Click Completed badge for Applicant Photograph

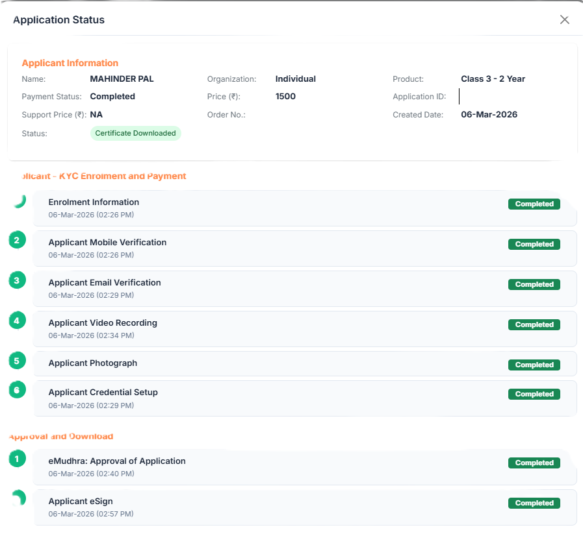(x=534, y=365)
